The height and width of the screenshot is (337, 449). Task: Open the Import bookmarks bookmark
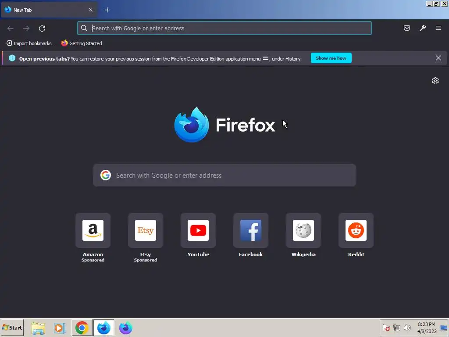click(31, 43)
